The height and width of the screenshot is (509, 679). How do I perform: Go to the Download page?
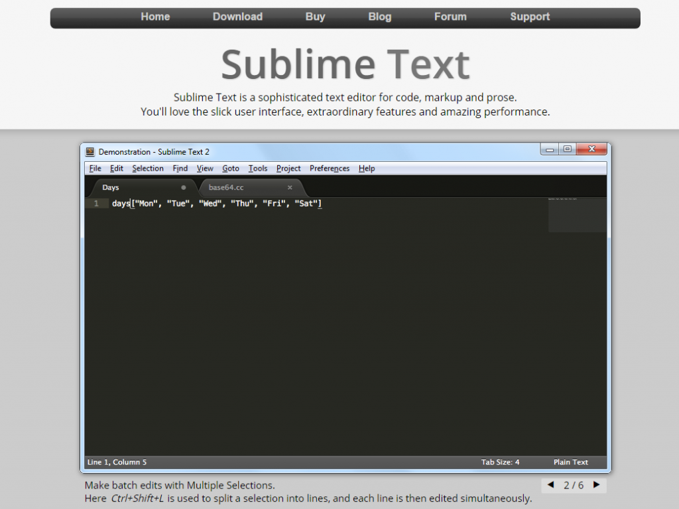(237, 17)
